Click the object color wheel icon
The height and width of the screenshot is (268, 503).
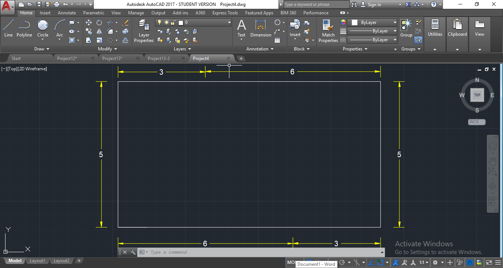pyautogui.click(x=343, y=22)
